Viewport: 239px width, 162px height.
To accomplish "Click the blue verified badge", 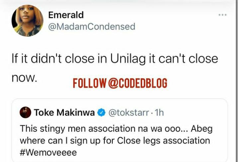I will click(x=101, y=113).
